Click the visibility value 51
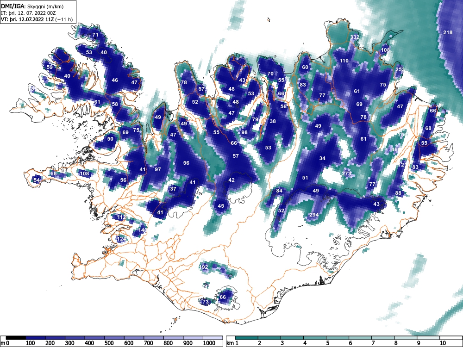463x347 pixels. [x=305, y=178]
